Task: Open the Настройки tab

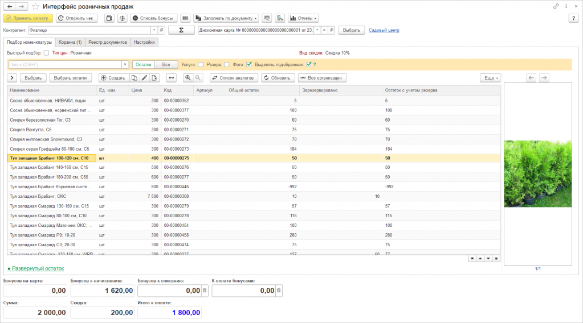Action: [x=144, y=42]
